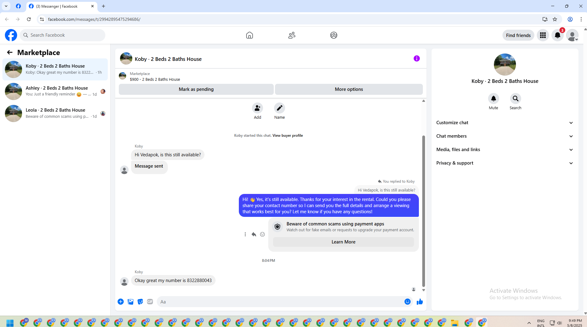Viewport: 587px width, 327px height.
Task: Expand Media, files and links section
Action: tap(505, 150)
